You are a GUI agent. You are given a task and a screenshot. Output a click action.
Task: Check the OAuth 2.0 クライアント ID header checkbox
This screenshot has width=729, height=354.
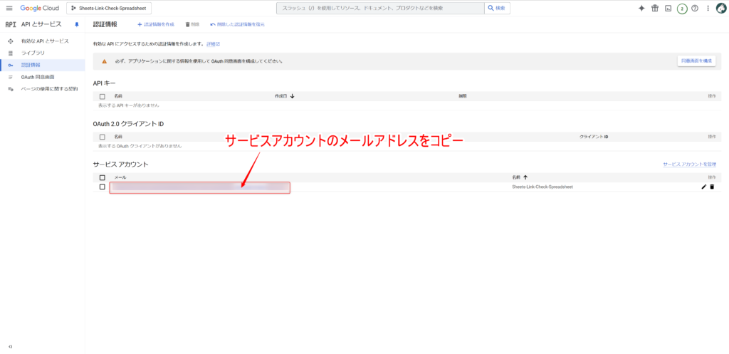tap(103, 136)
